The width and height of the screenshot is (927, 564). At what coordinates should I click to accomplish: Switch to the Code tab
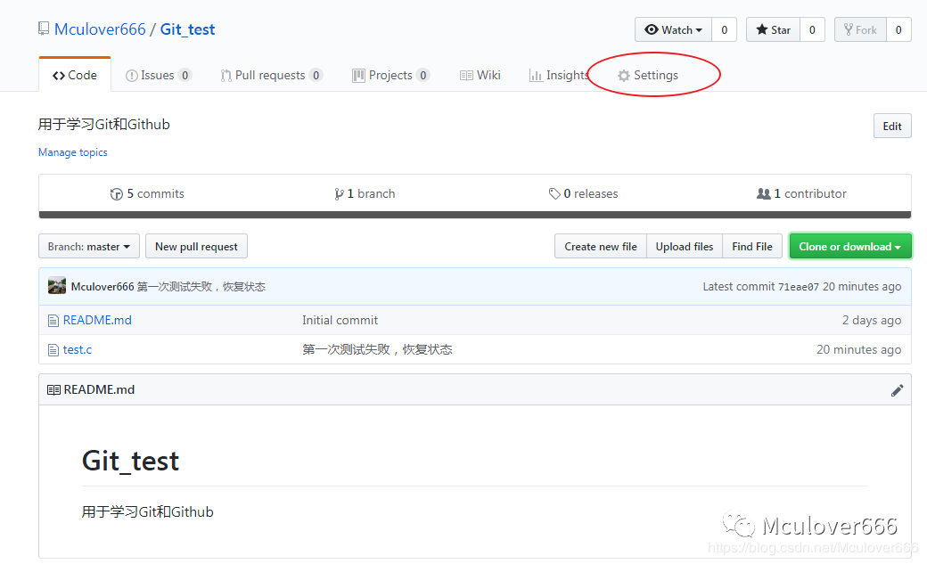tap(75, 75)
